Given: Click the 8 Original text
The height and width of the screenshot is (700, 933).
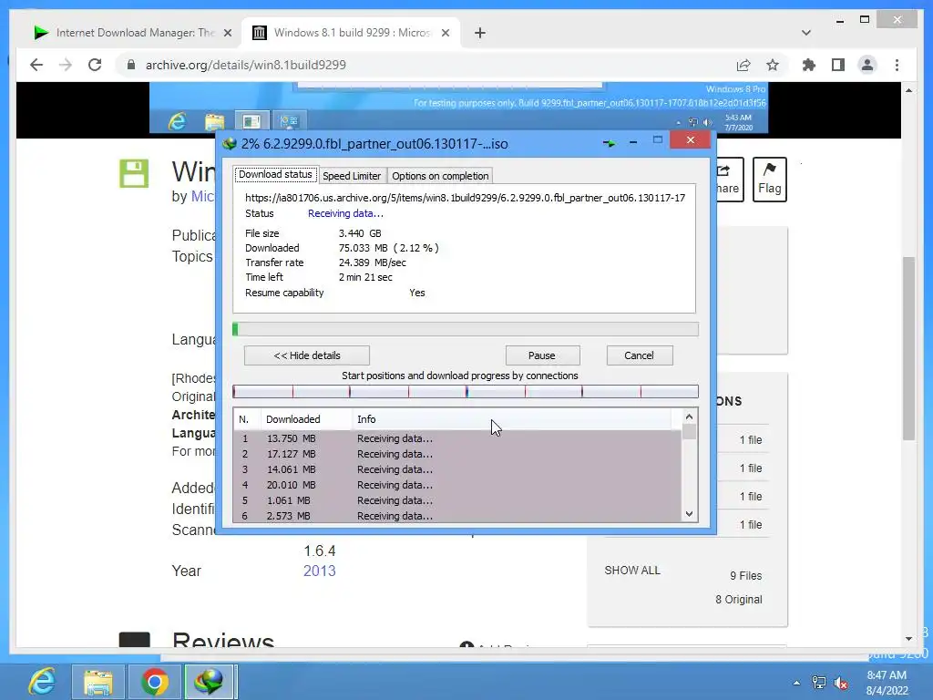Looking at the screenshot, I should pyautogui.click(x=738, y=600).
